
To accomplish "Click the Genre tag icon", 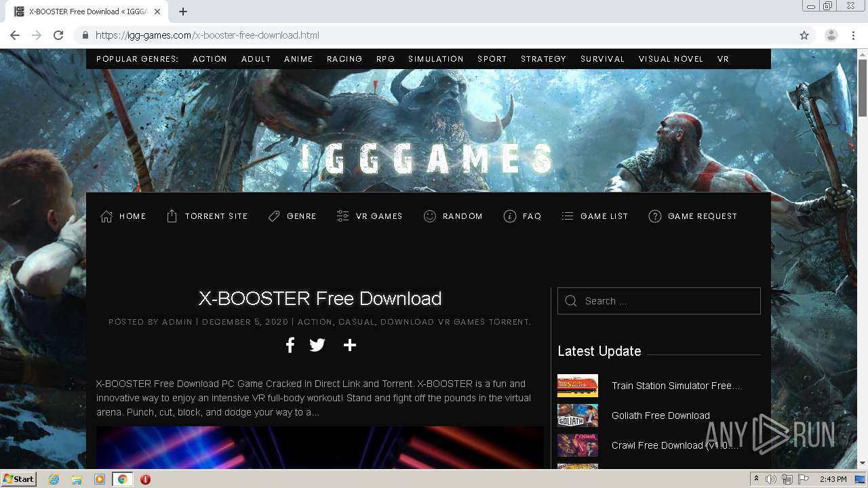I will [274, 216].
